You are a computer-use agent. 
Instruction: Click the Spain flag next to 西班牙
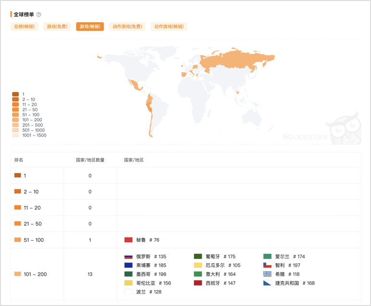198,283
